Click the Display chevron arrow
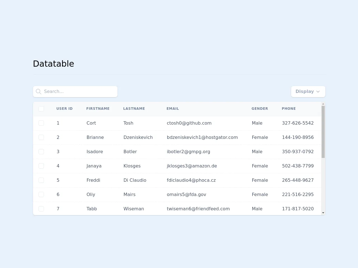 point(318,92)
